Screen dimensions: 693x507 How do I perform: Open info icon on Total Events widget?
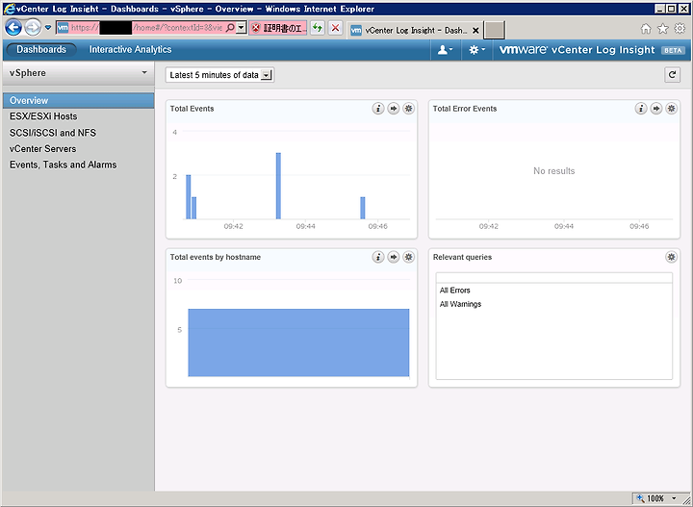(378, 108)
